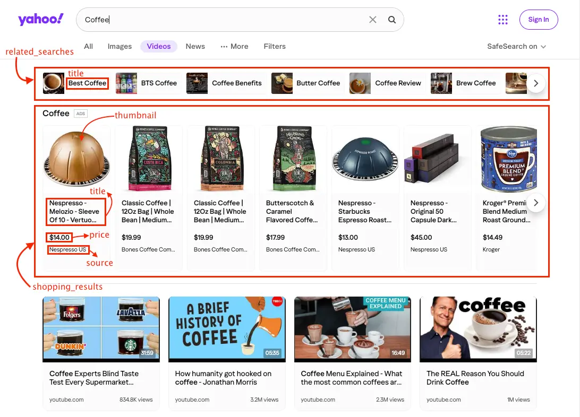Click the Best Coffee related search thumbnail
Viewport: 580px width, 417px height.
point(53,83)
